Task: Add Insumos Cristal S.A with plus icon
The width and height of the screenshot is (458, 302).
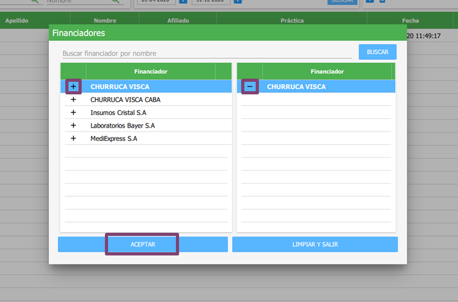Action: 74,113
